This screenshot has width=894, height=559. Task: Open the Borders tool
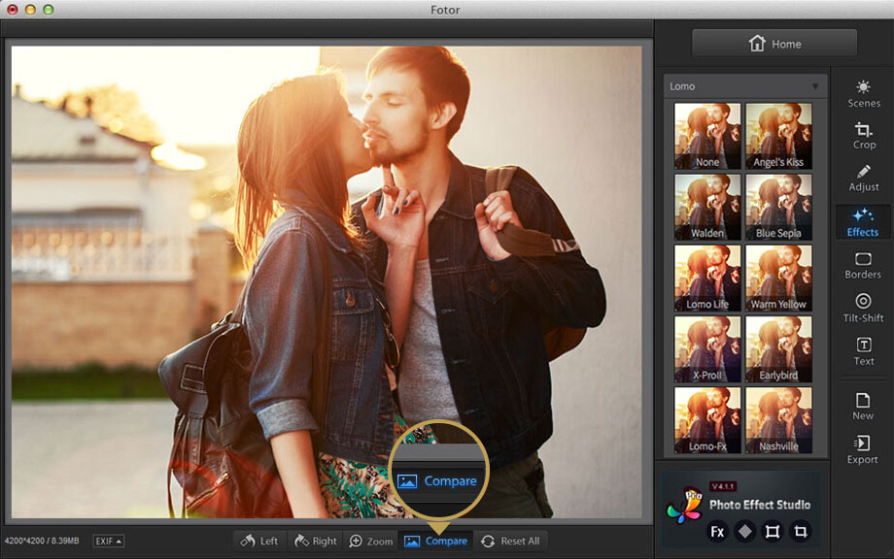pos(863,265)
